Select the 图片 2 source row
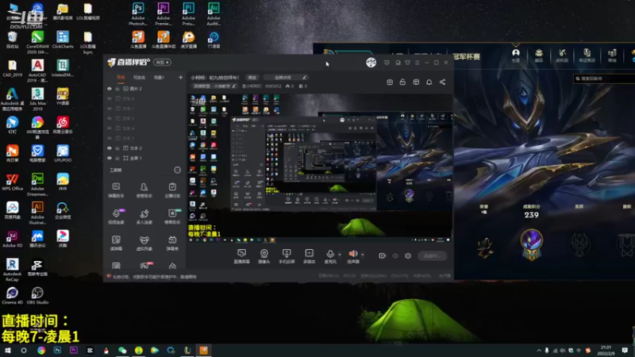Image resolution: width=635 pixels, height=357 pixels. (145, 89)
